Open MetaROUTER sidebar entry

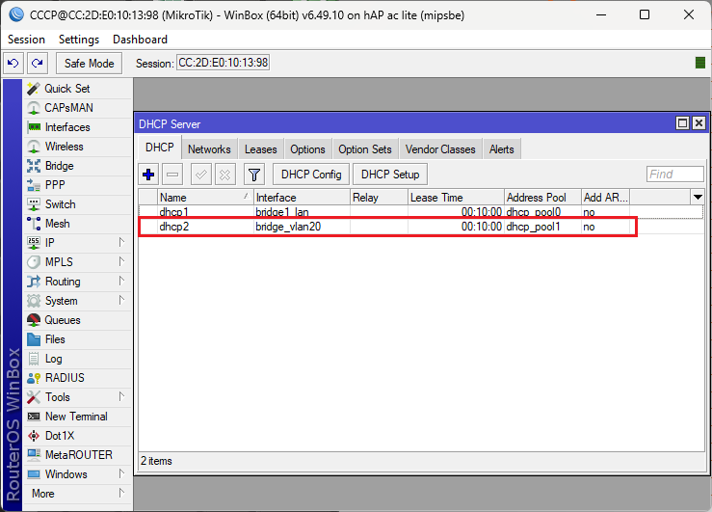point(77,455)
